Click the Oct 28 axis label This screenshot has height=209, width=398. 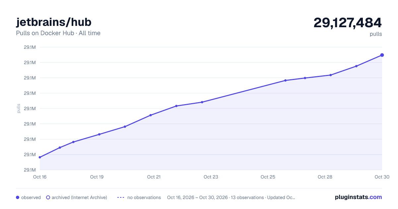click(325, 177)
